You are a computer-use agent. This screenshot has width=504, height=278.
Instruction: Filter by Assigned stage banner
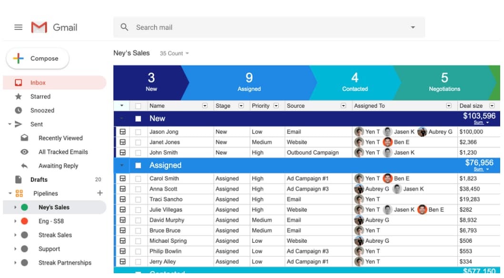click(x=249, y=82)
